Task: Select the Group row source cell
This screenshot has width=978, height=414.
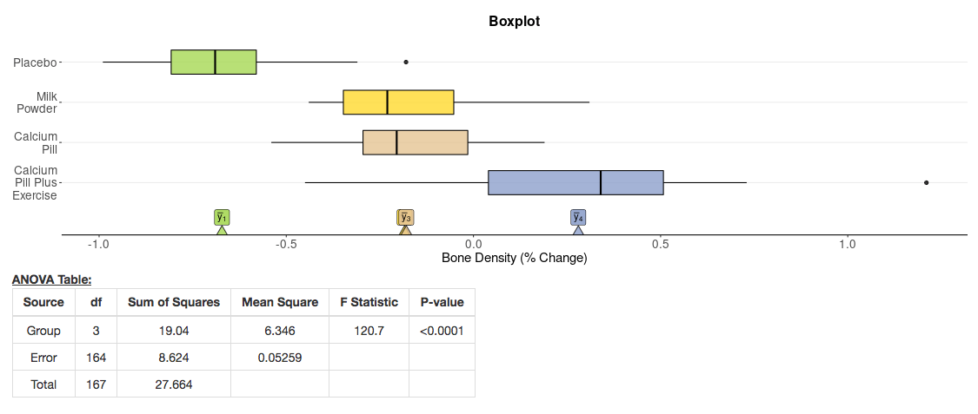Action: pos(43,330)
